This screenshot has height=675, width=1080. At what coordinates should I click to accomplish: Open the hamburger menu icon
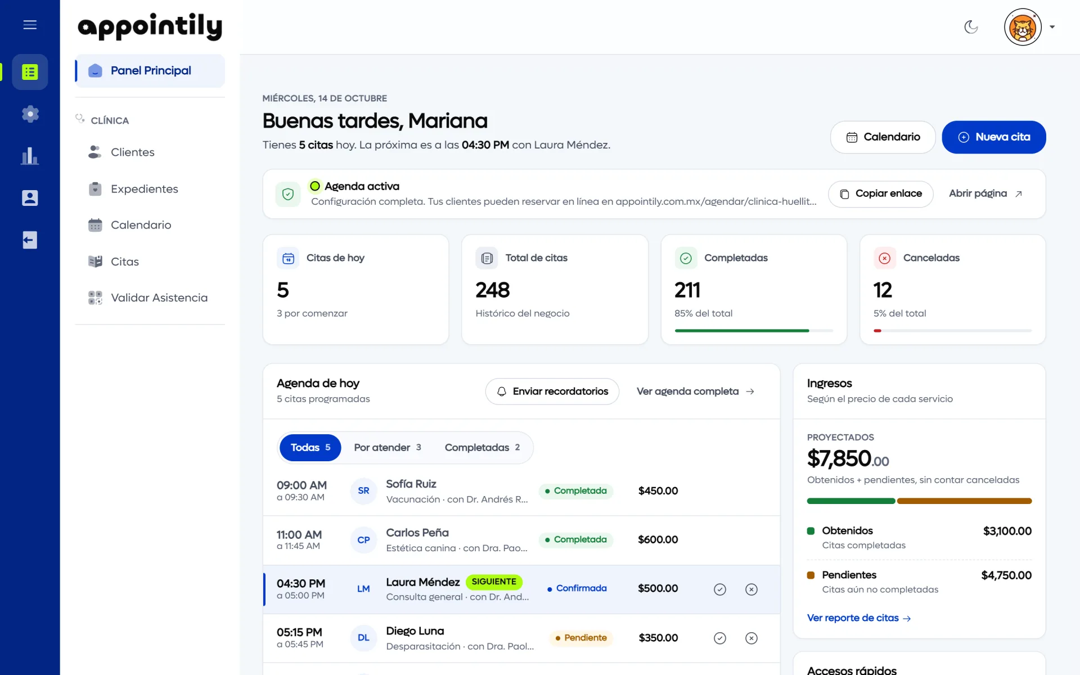30,25
